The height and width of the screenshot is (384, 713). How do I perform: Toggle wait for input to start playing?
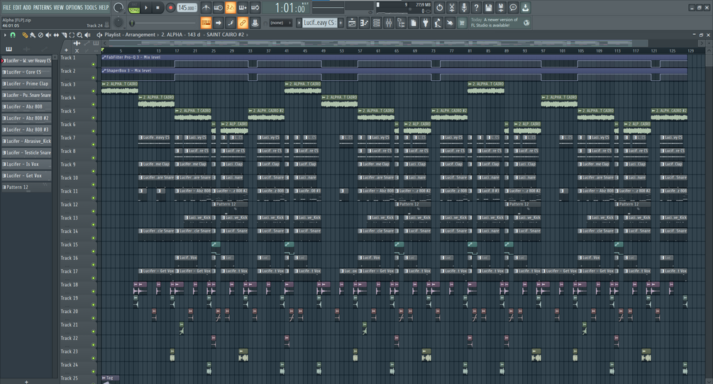pos(219,8)
